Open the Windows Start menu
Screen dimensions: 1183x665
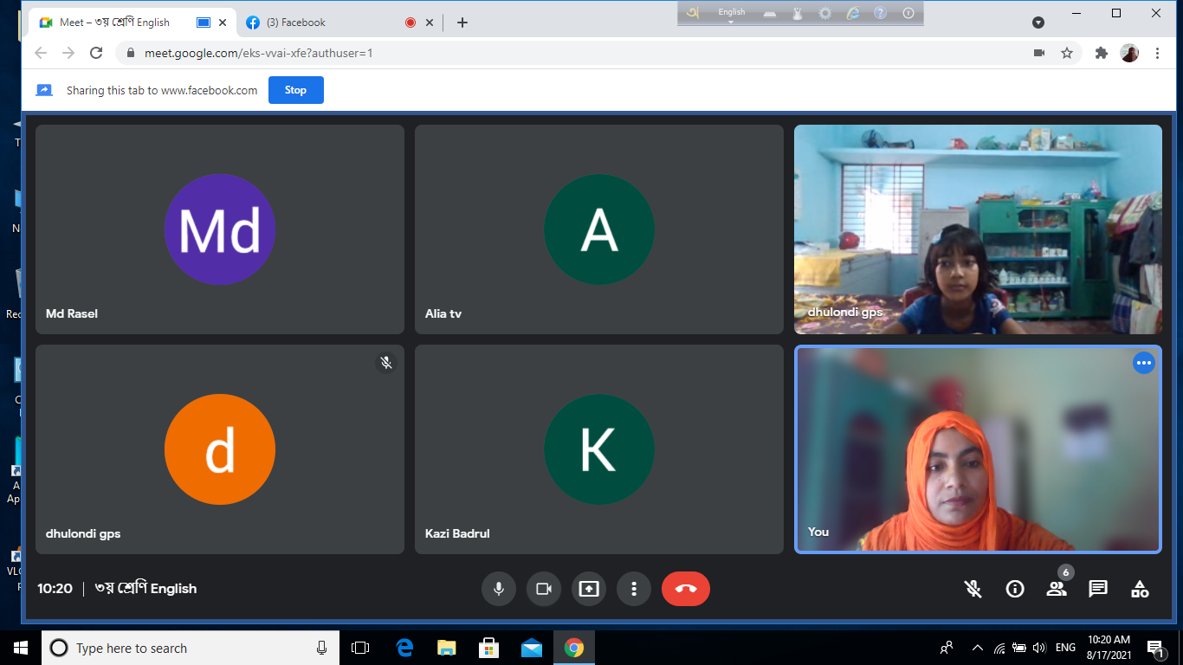click(21, 648)
